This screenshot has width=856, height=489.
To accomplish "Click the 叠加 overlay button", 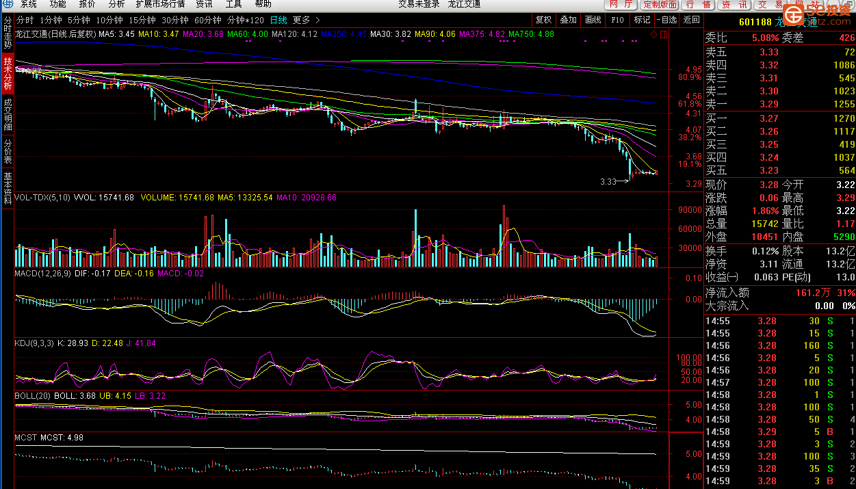I will click(x=568, y=21).
